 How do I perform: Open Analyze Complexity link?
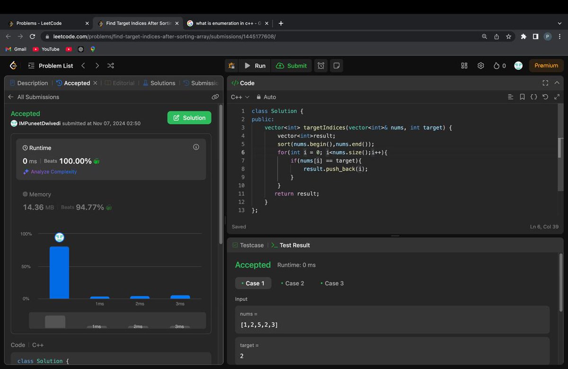click(x=50, y=171)
